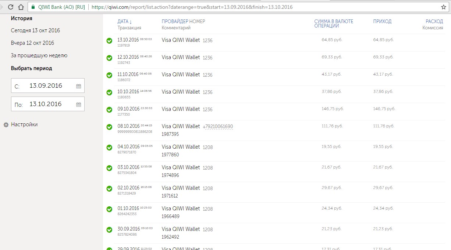Select the income 146,75 руб. in ПРИХОД column
Viewport: 451px width, 250px height.
click(384, 109)
